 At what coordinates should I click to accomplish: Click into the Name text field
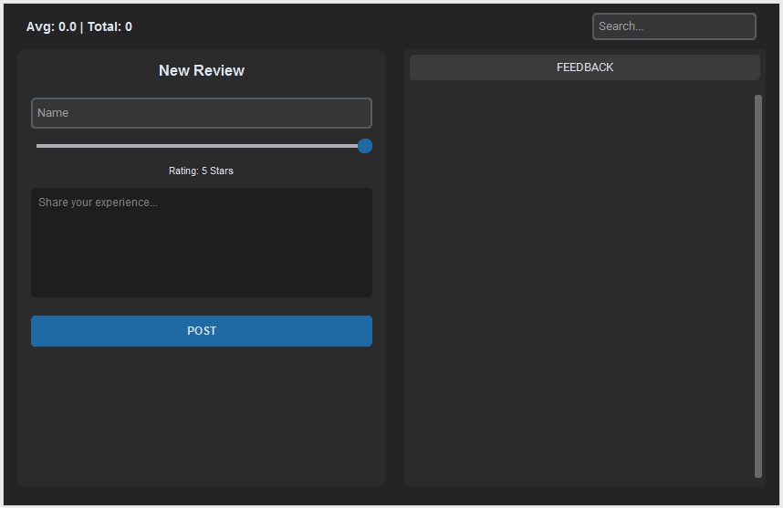click(x=202, y=113)
